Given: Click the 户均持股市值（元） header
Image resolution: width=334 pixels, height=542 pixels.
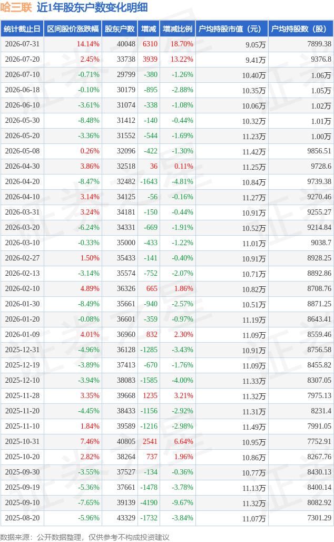Looking at the screenshot, I should [x=232, y=28].
